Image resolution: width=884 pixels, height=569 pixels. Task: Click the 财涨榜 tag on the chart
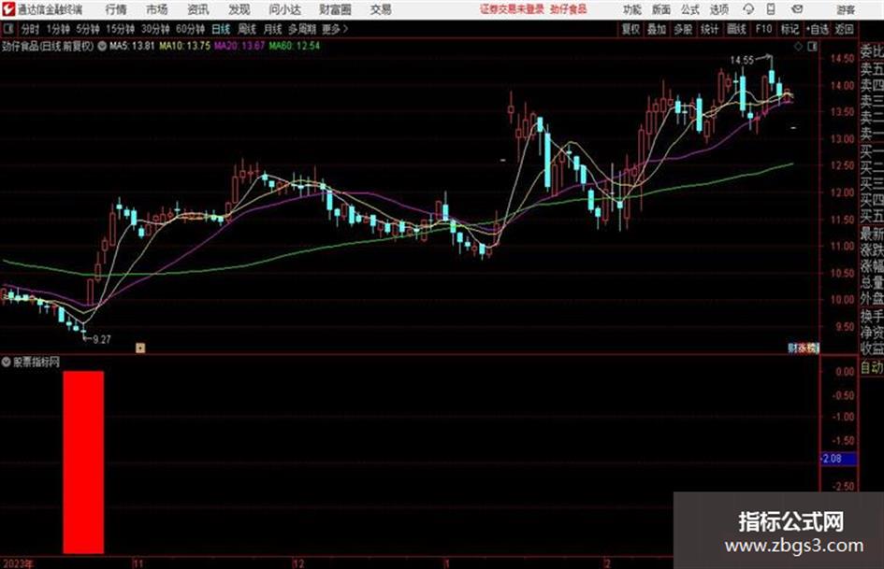tap(804, 349)
